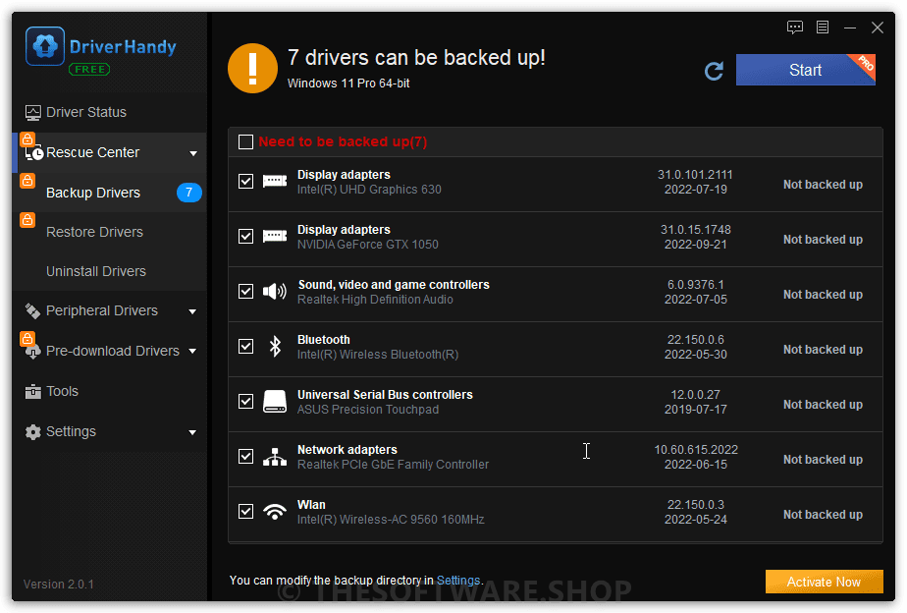Click the Rescue Center clock icon
Image resolution: width=907 pixels, height=613 pixels.
[33, 153]
